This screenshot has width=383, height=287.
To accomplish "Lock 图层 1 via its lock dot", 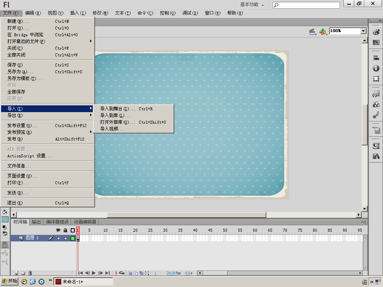I will click(x=65, y=238).
